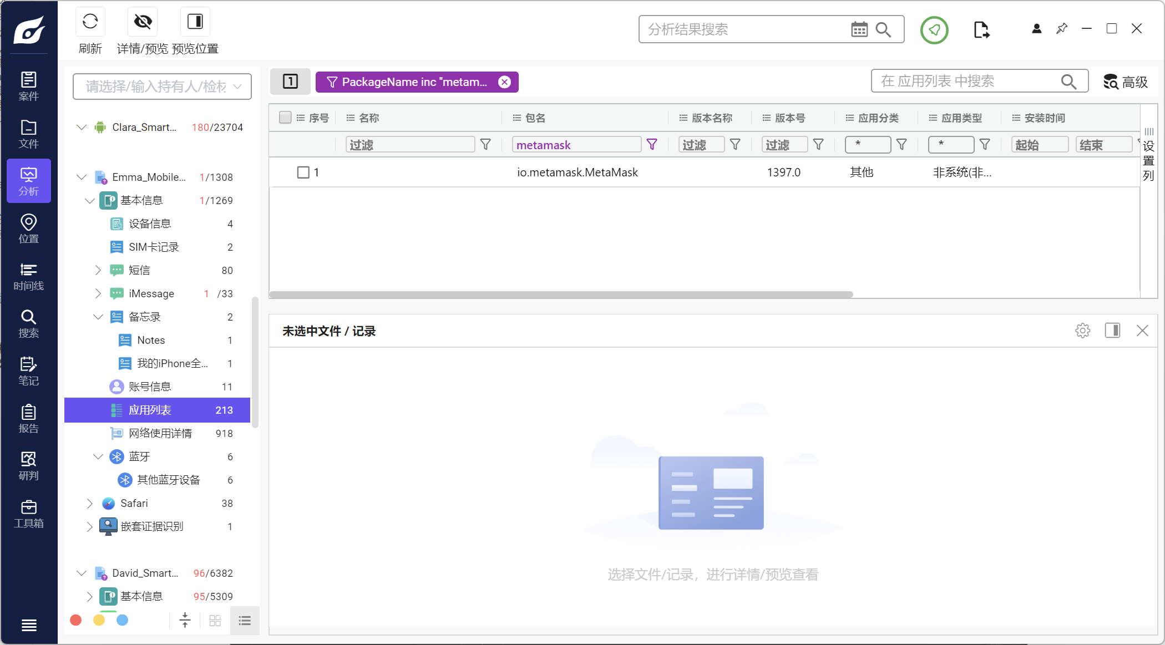The height and width of the screenshot is (645, 1165).
Task: Expand the 嵌套证据识别 tree node
Action: coord(90,526)
